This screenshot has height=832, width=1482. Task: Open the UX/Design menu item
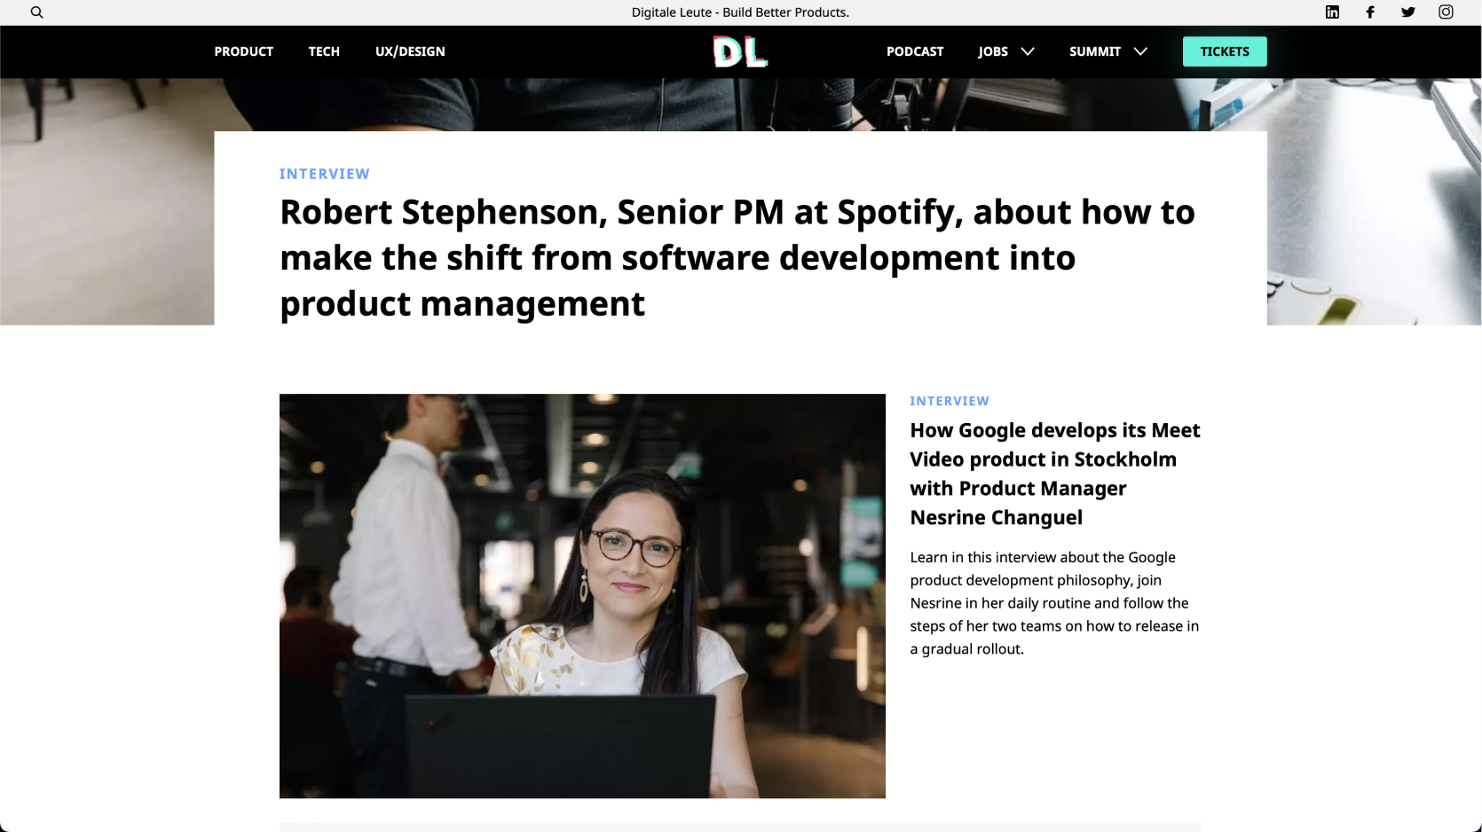410,51
